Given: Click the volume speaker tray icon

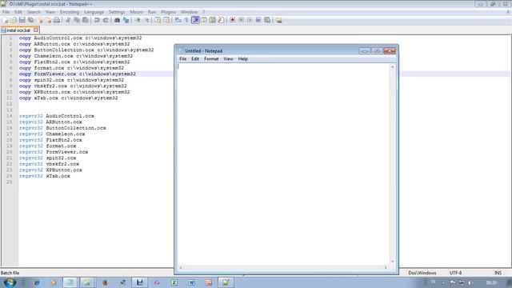Looking at the screenshot, I should pyautogui.click(x=470, y=282).
